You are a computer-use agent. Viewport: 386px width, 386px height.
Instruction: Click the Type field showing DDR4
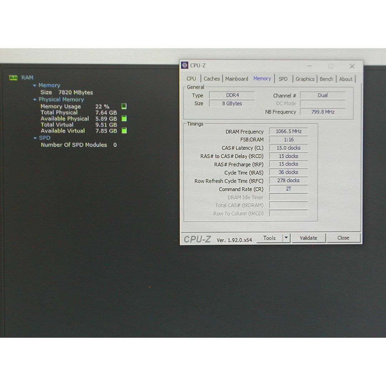point(232,95)
